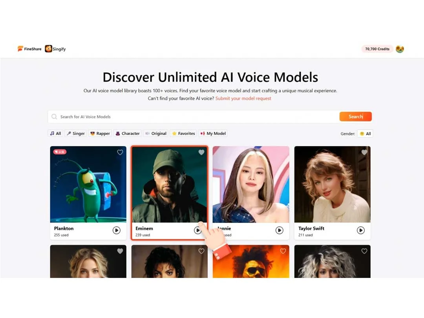Play the Jennie voice sample
424x318 pixels.
(x=280, y=230)
